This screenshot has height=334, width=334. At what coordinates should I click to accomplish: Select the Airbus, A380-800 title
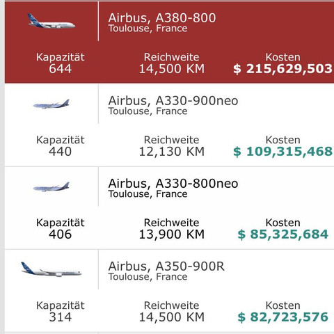coord(162,18)
